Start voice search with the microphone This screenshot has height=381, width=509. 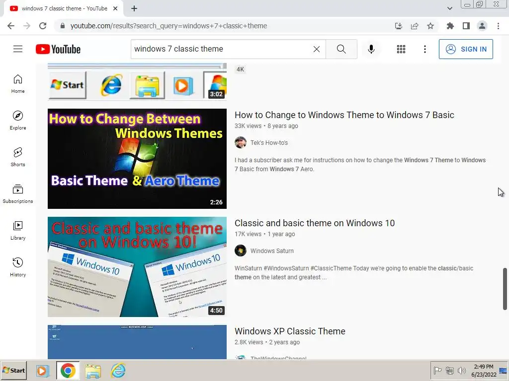point(371,49)
